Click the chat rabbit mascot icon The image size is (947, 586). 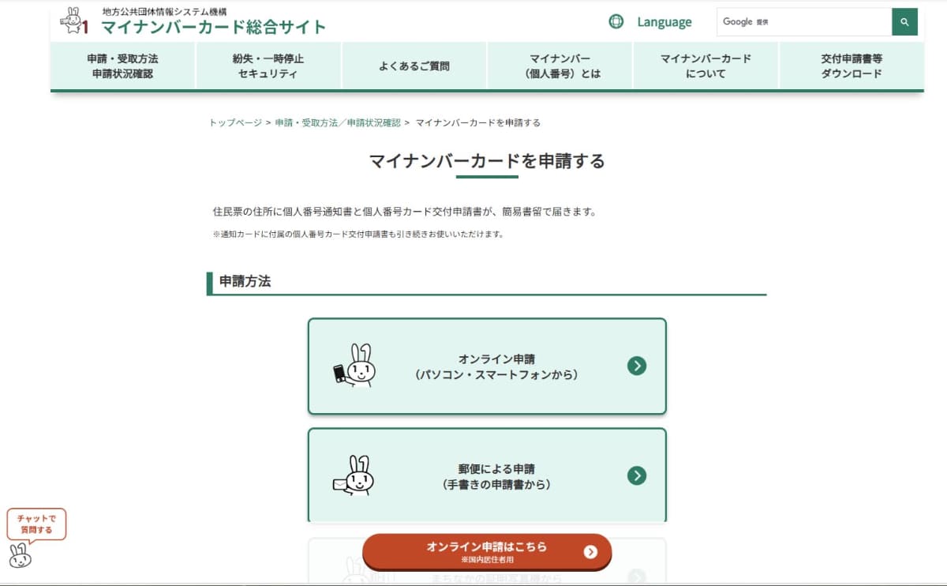tap(21, 555)
